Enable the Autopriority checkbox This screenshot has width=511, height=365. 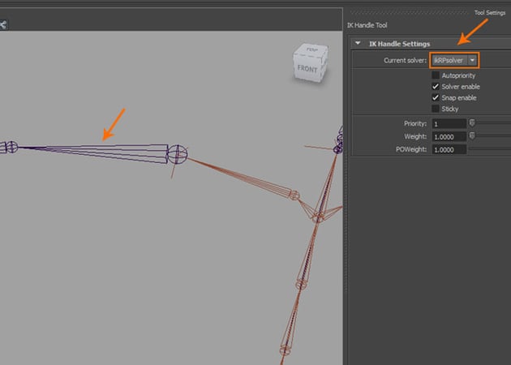pyautogui.click(x=436, y=75)
